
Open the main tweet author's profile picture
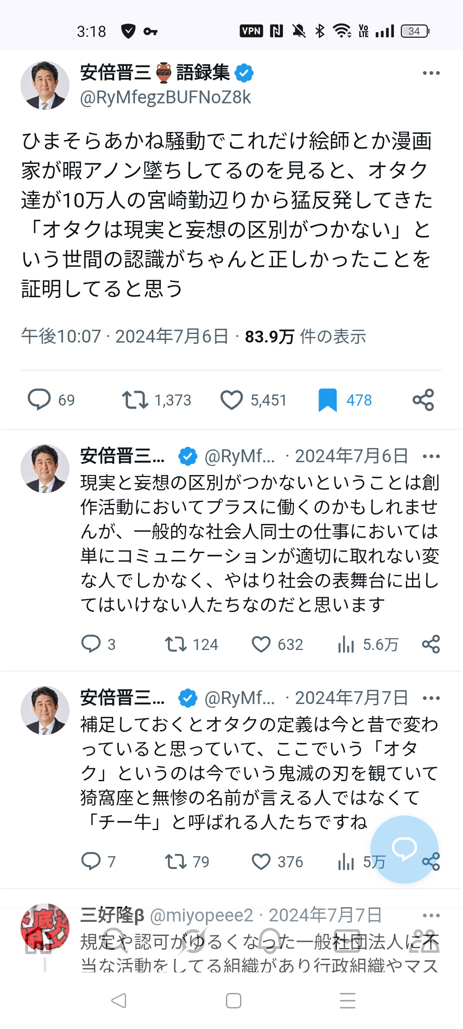click(x=45, y=85)
